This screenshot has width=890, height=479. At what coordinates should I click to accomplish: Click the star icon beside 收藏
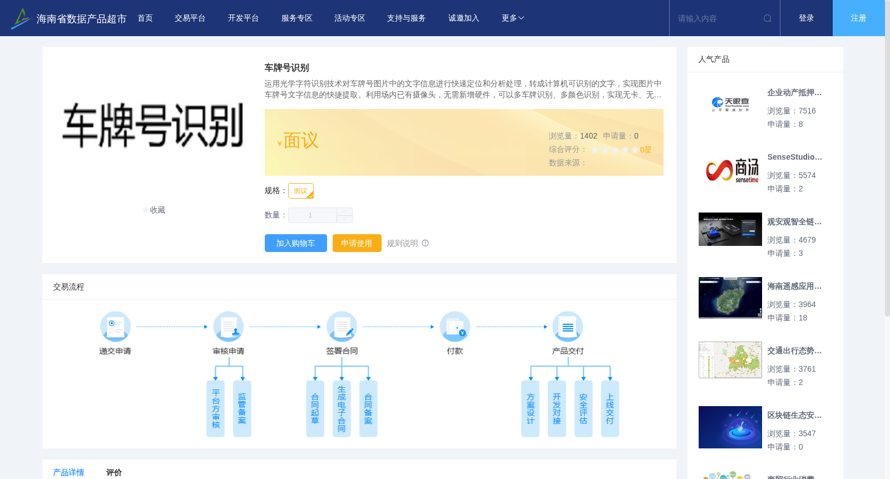pyautogui.click(x=146, y=210)
